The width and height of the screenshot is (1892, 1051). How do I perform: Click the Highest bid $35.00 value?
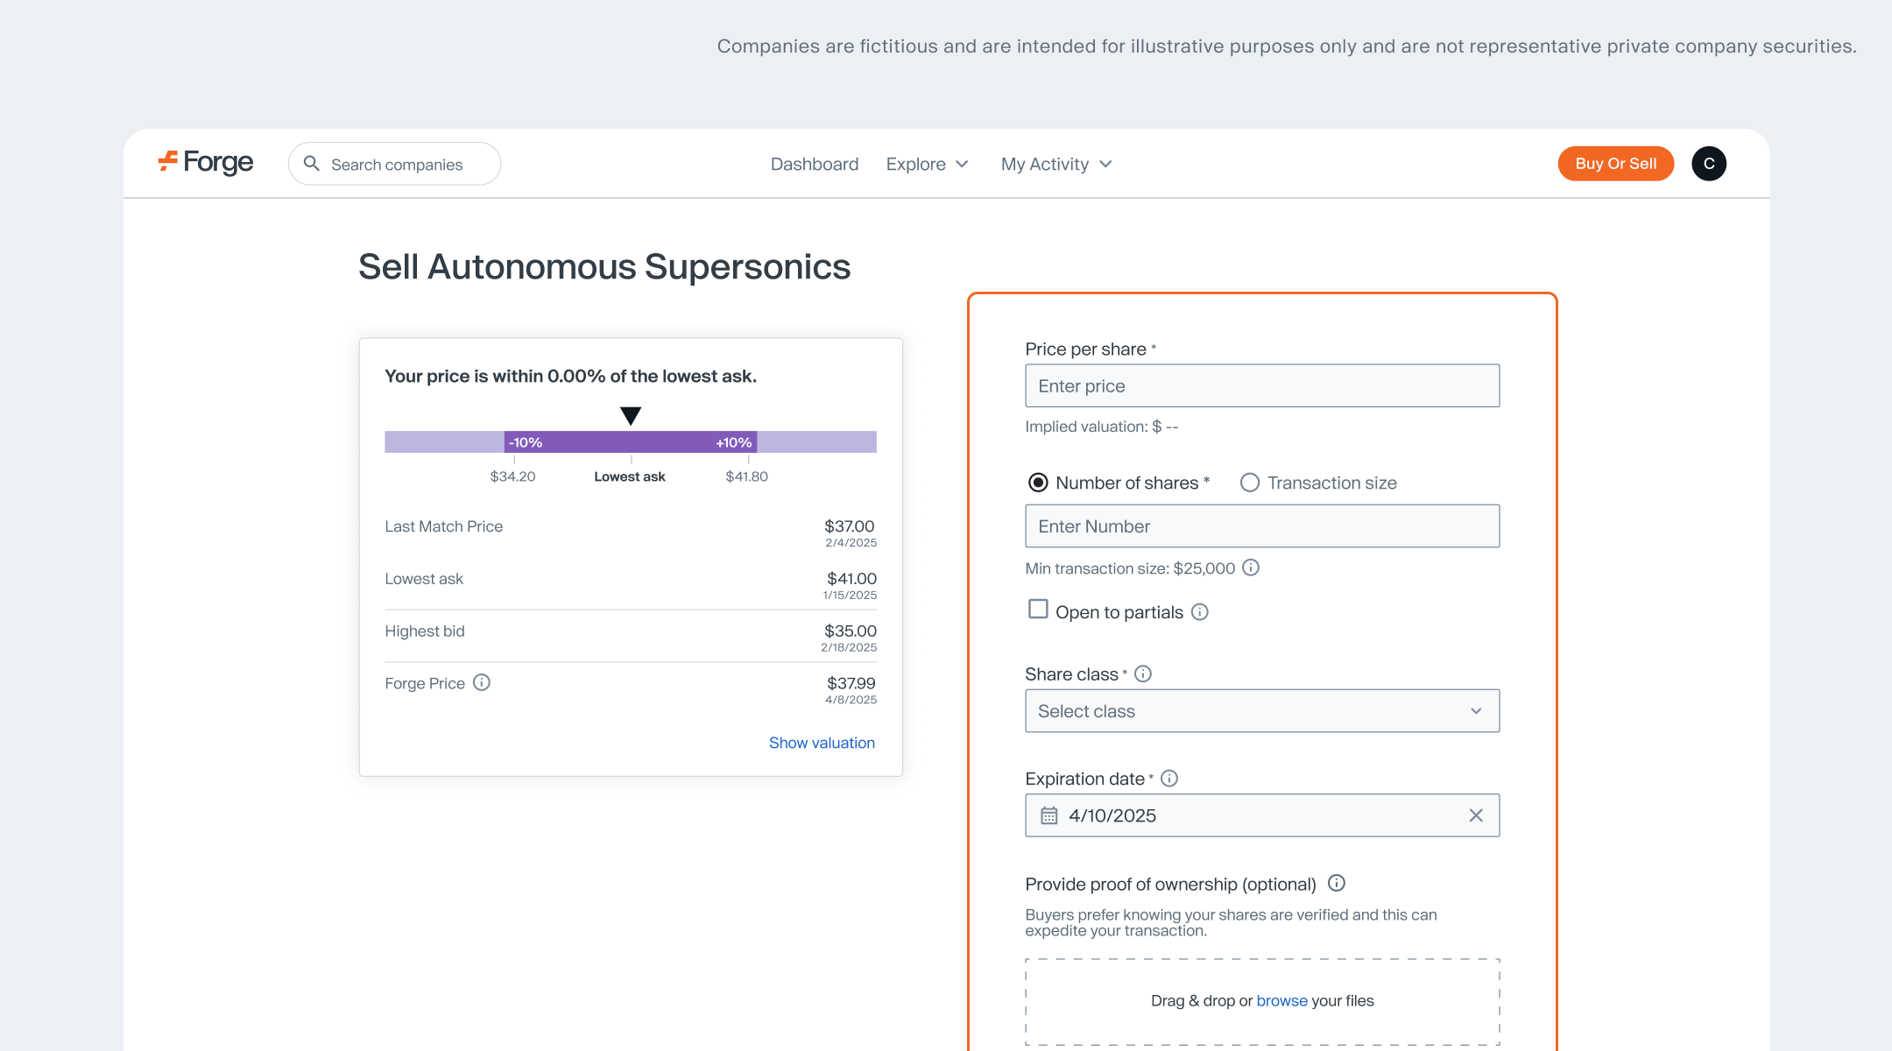850,631
